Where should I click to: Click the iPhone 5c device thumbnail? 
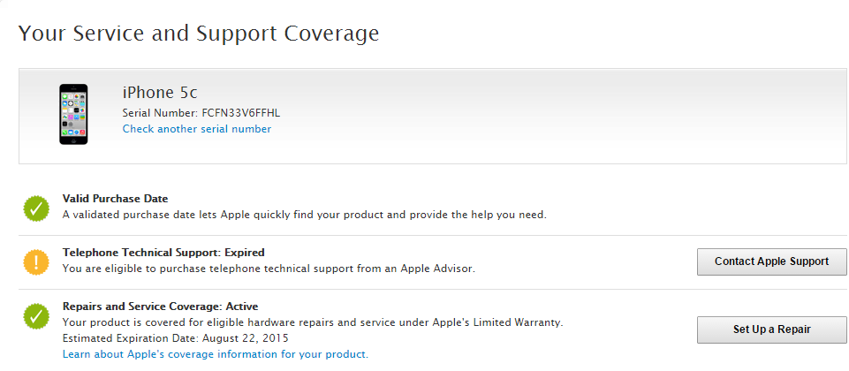click(73, 114)
